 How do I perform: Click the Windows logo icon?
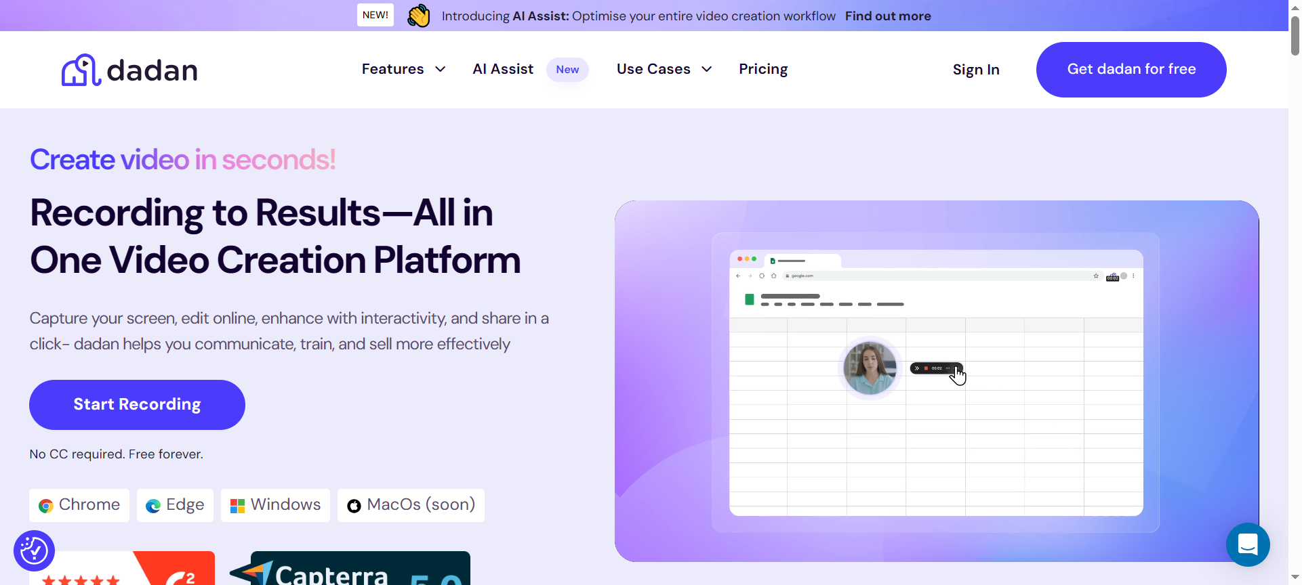pos(237,506)
